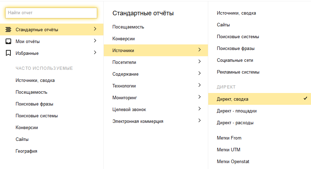
Task: Click the Мои отчёты inbox icon
Action: tap(8, 41)
